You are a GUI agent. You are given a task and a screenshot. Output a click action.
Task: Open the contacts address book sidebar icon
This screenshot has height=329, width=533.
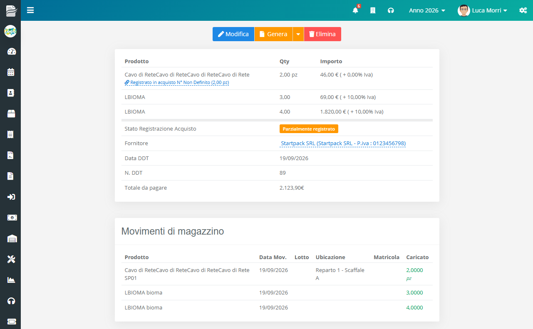pos(11,93)
